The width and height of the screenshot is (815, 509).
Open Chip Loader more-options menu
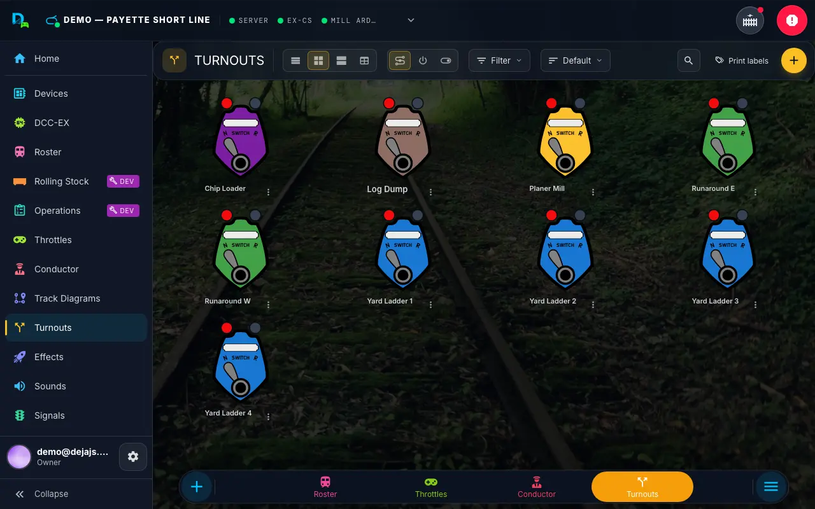pyautogui.click(x=269, y=192)
